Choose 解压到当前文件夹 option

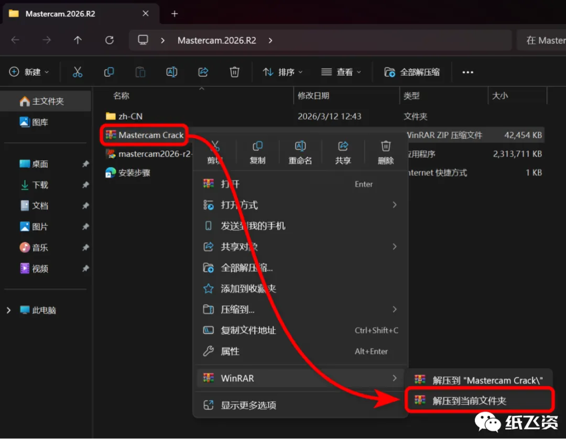click(479, 400)
